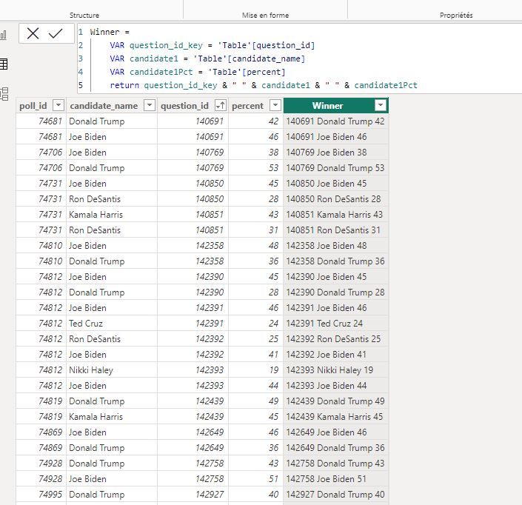The width and height of the screenshot is (522, 505).
Task: Select cell '142390 Donald Trump 28'
Action: (335, 292)
